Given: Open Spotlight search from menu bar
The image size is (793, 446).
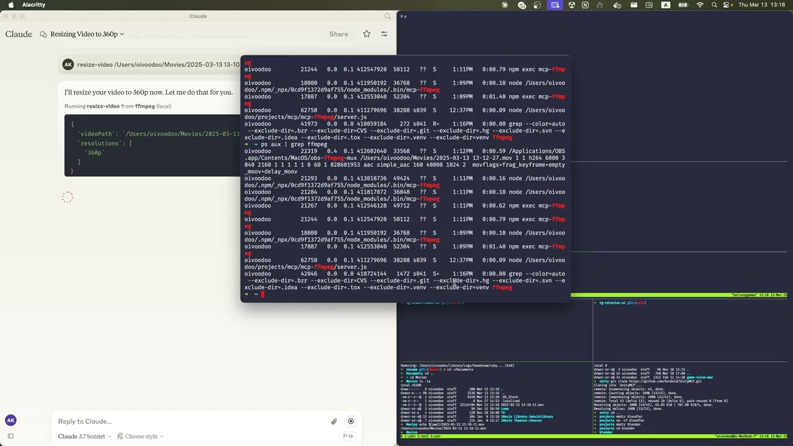Looking at the screenshot, I should coord(714,5).
